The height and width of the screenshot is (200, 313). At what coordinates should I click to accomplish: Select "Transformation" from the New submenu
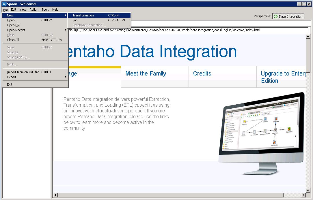point(83,15)
